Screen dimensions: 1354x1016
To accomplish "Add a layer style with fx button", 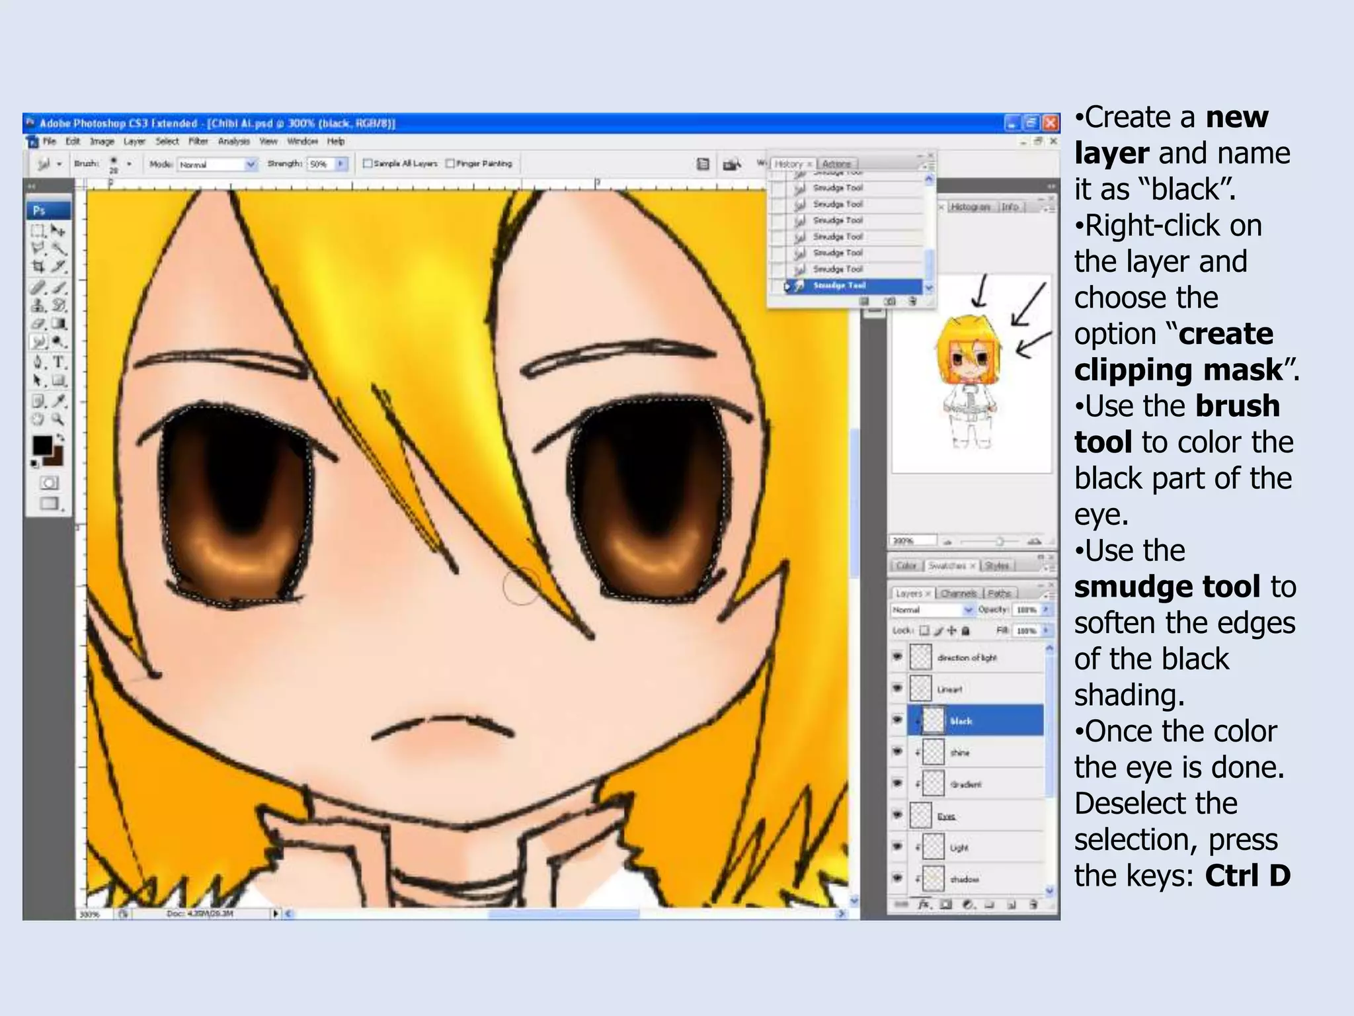I will 924,904.
